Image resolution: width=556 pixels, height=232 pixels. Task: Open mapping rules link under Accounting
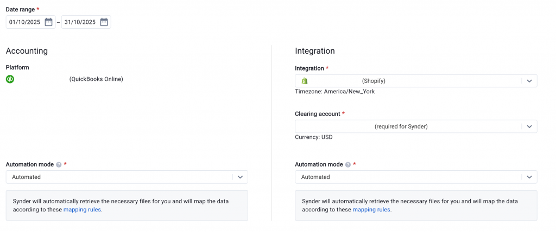(82, 209)
